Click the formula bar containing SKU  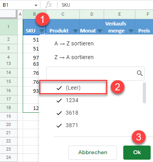coord(106,5)
